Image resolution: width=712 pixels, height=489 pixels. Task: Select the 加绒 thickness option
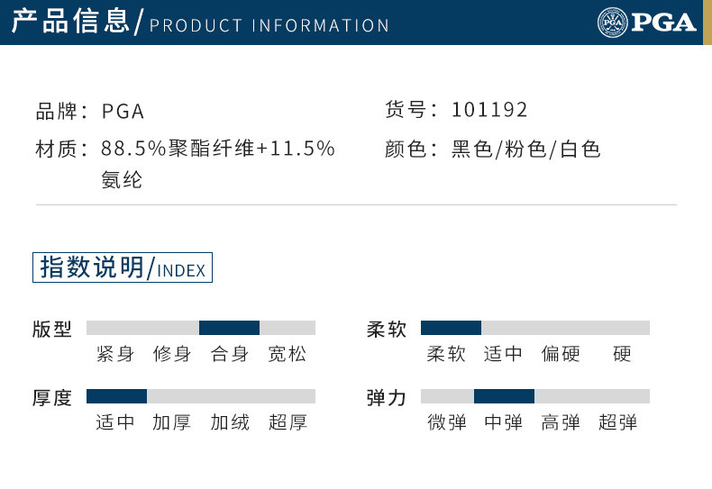(230, 422)
